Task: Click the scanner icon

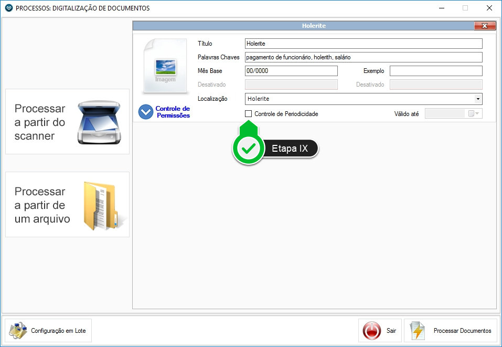Action: [99, 122]
